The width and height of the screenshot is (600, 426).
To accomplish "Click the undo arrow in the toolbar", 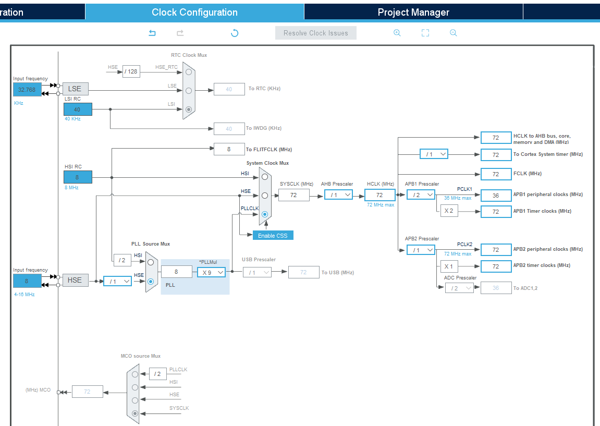I will pos(152,33).
